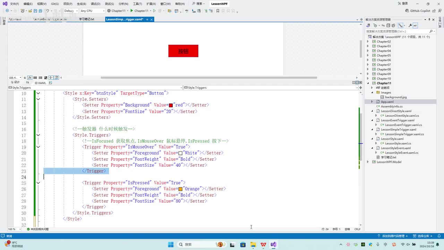Toggle the preview selected items button
The image size is (444, 250).
[415, 25]
